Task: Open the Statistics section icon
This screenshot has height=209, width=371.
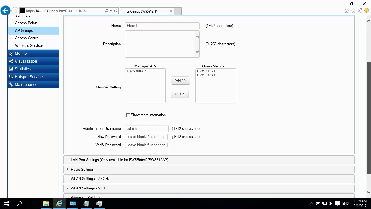Action: tap(11, 69)
